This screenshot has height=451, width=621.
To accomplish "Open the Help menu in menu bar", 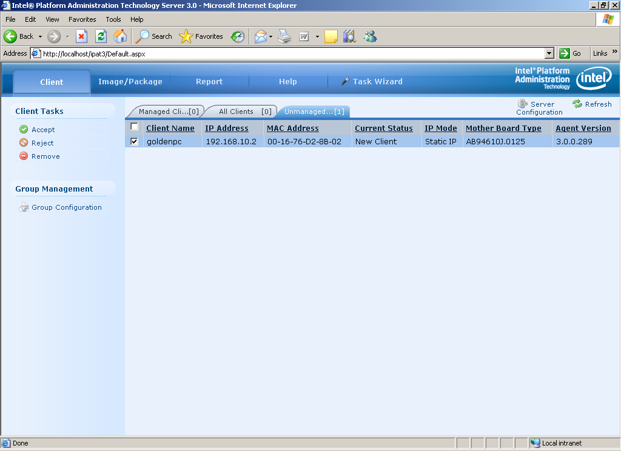I will tap(137, 19).
